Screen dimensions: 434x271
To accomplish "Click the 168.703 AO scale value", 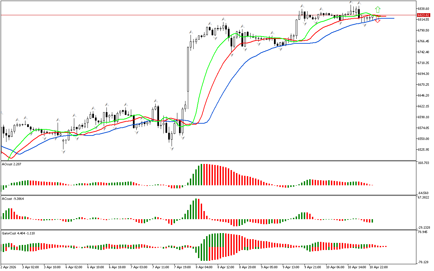I will pyautogui.click(x=423, y=163).
